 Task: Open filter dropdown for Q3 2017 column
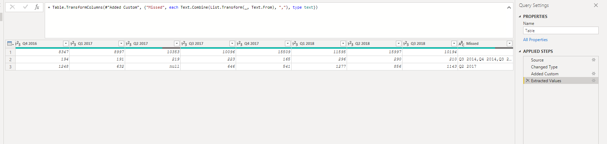[232, 44]
